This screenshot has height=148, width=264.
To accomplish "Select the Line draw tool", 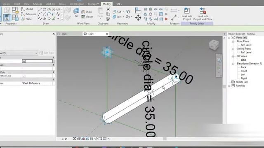I will [x=40, y=9].
